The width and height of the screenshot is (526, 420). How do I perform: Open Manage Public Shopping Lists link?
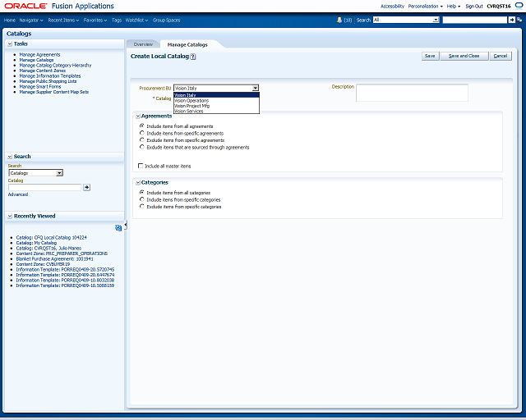(48, 81)
